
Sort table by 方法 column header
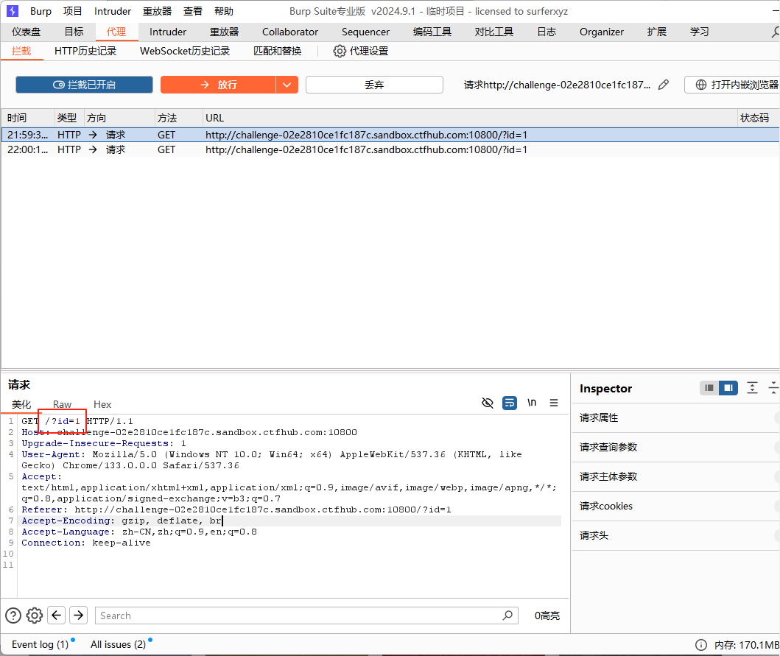click(x=178, y=118)
